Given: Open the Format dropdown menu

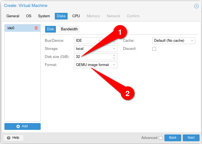Looking at the screenshot, I should point(114,65).
